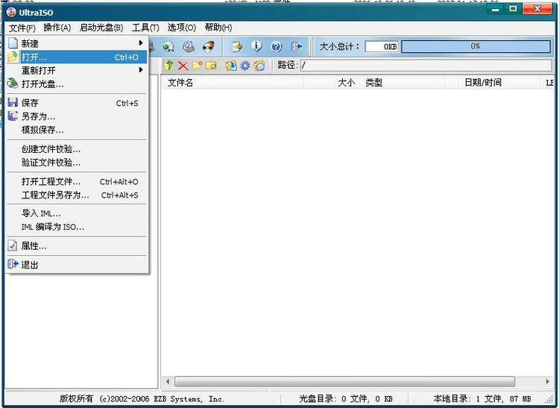Click the 版权所有 EZB Systems copyright text
This screenshot has height=408, width=559.
[142, 399]
